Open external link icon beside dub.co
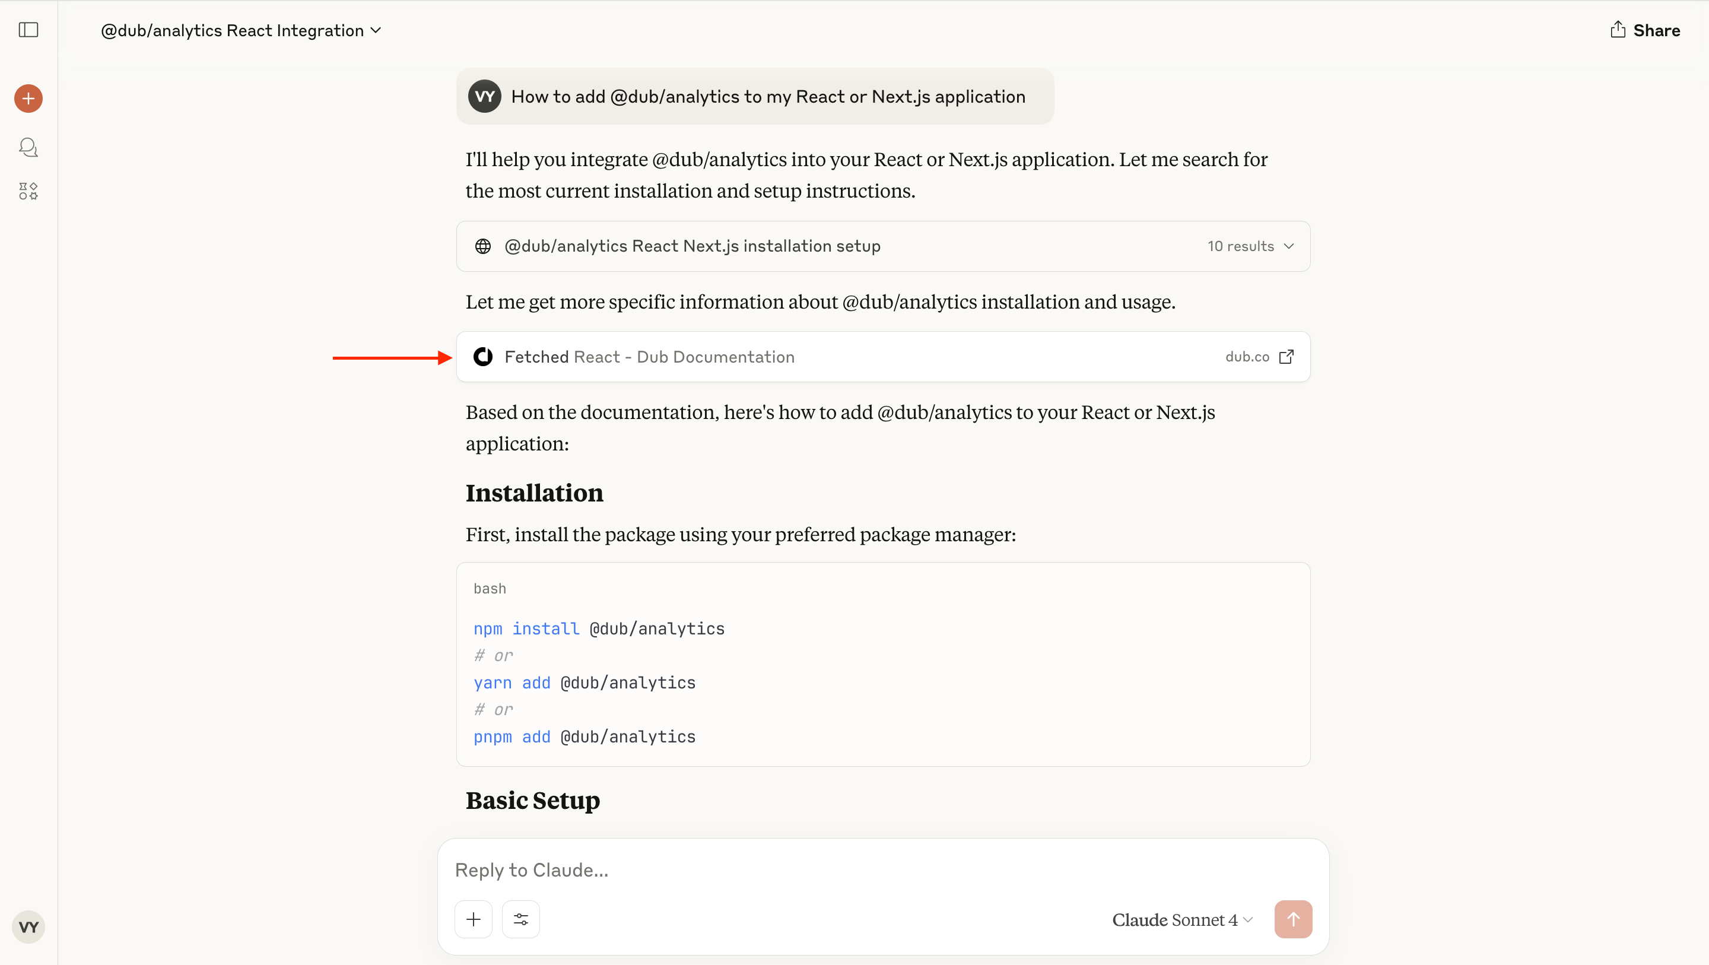The image size is (1709, 965). [1286, 357]
